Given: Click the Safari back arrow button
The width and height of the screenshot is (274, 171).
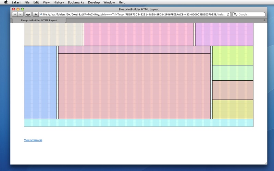Looking at the screenshot, I should [x=15, y=14].
